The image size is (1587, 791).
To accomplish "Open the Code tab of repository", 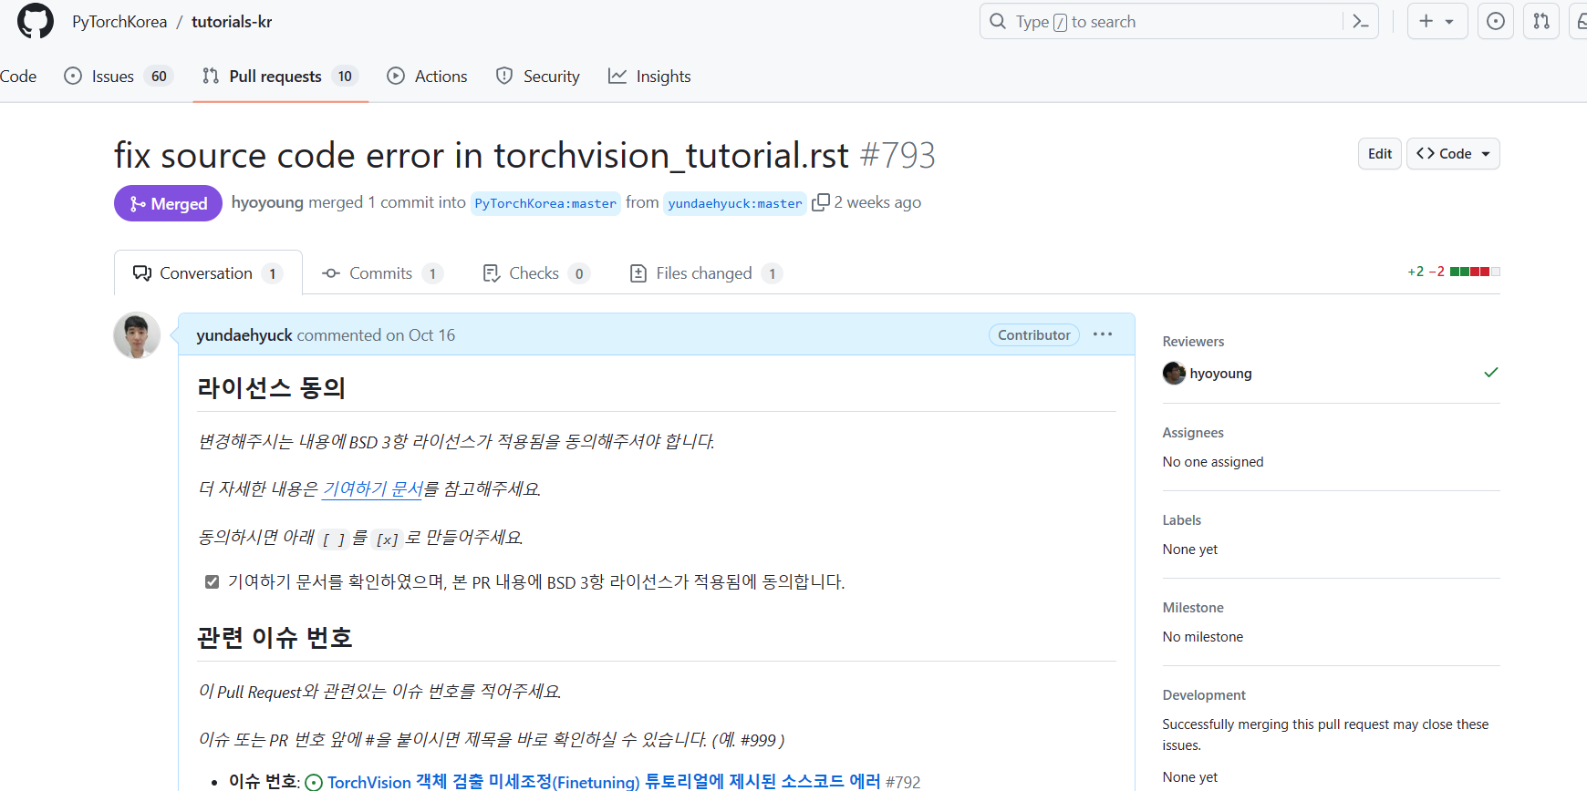I will pos(18,77).
